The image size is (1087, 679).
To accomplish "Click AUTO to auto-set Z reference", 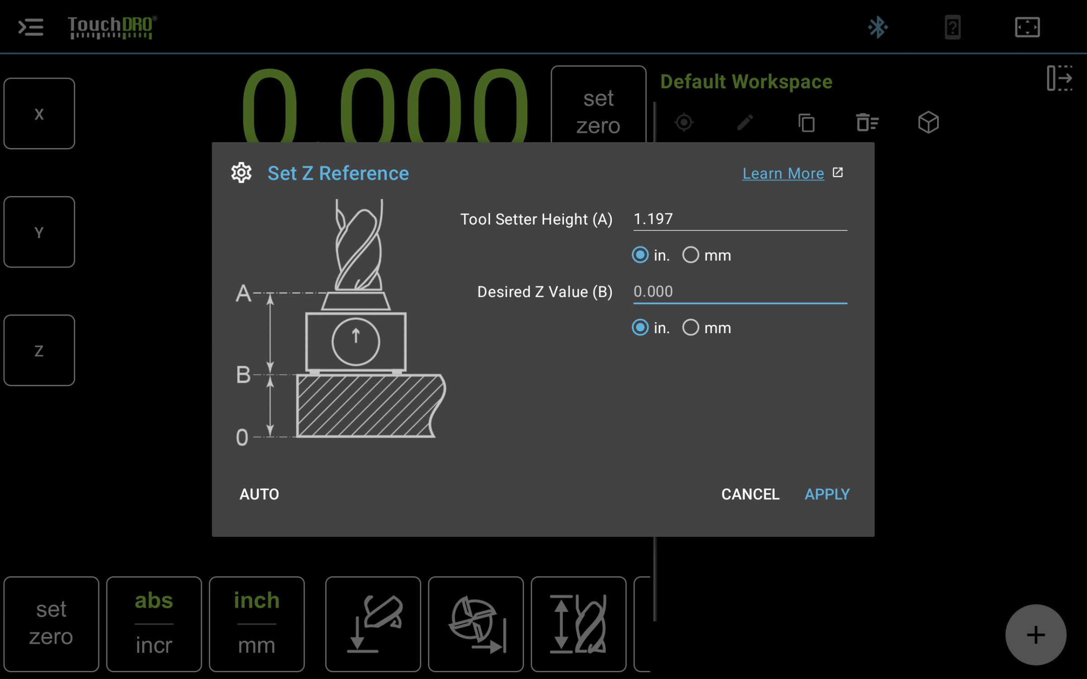I will pyautogui.click(x=258, y=493).
